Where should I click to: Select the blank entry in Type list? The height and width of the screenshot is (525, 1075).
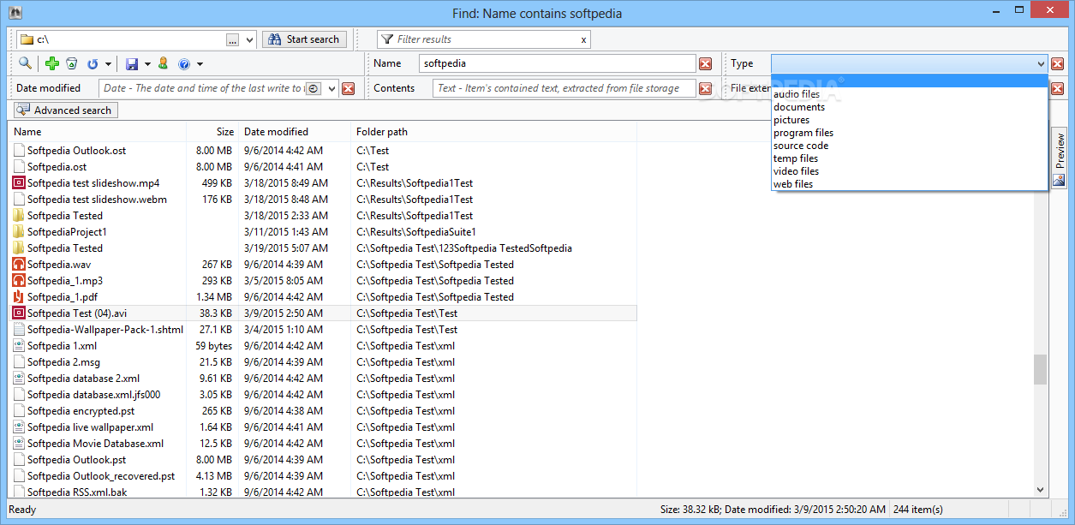click(x=910, y=81)
